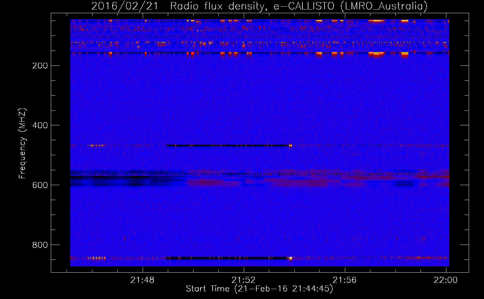Image resolution: width=484 pixels, height=299 pixels.
Task: Click the 21:56 time tick label
Action: tap(345, 280)
